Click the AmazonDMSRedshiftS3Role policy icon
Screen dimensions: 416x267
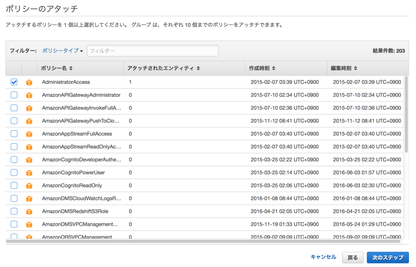(29, 212)
